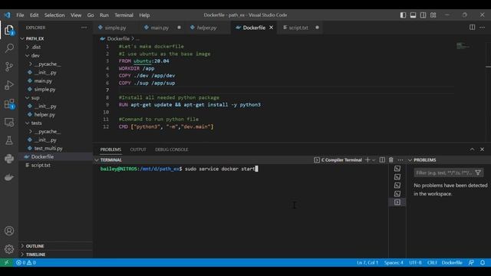Click the remote window indicator in status bar
This screenshot has width=491, height=276.
click(6, 262)
